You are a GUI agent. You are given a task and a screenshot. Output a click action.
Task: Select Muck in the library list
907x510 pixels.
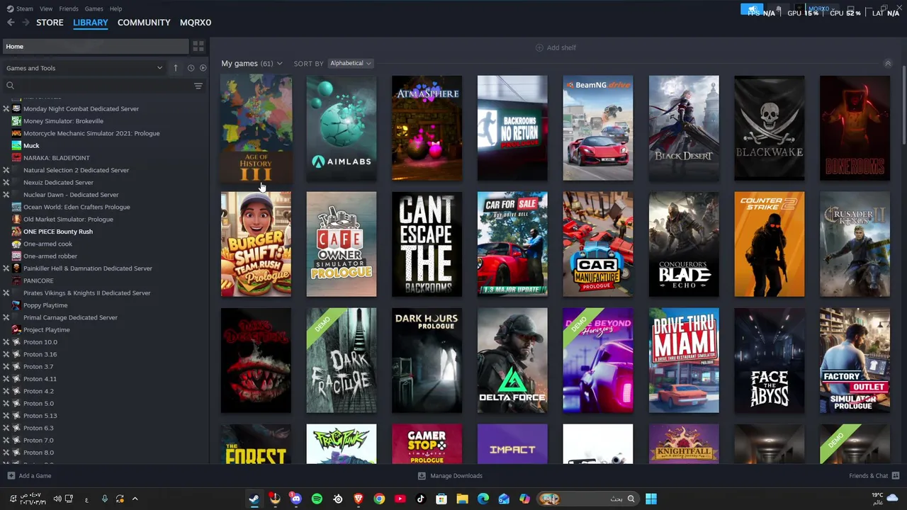[x=31, y=146]
